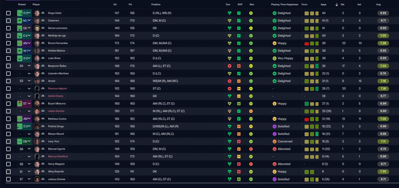Open Marcus Rashford's player profile

click(58, 157)
